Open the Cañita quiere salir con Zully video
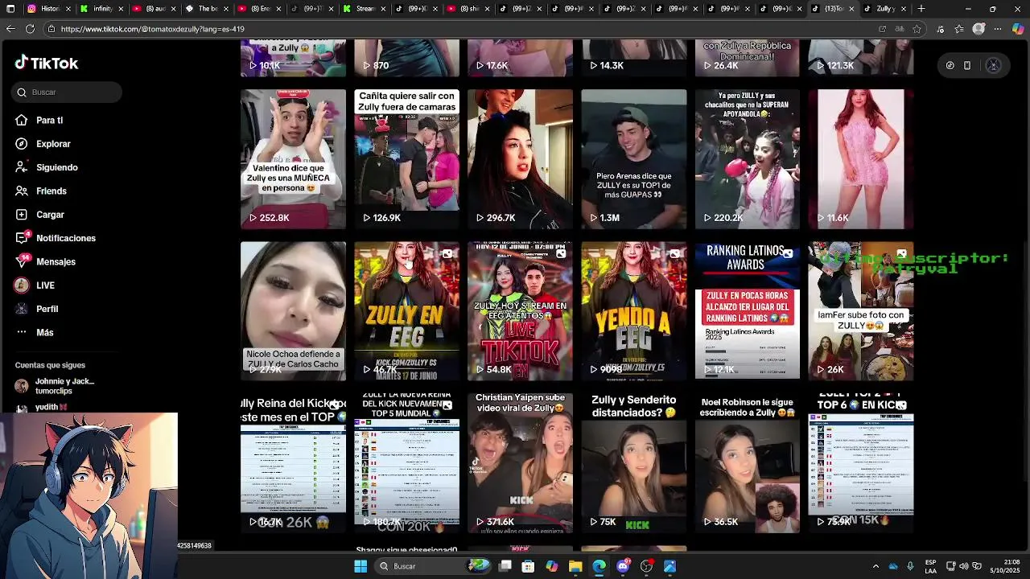 click(x=407, y=159)
